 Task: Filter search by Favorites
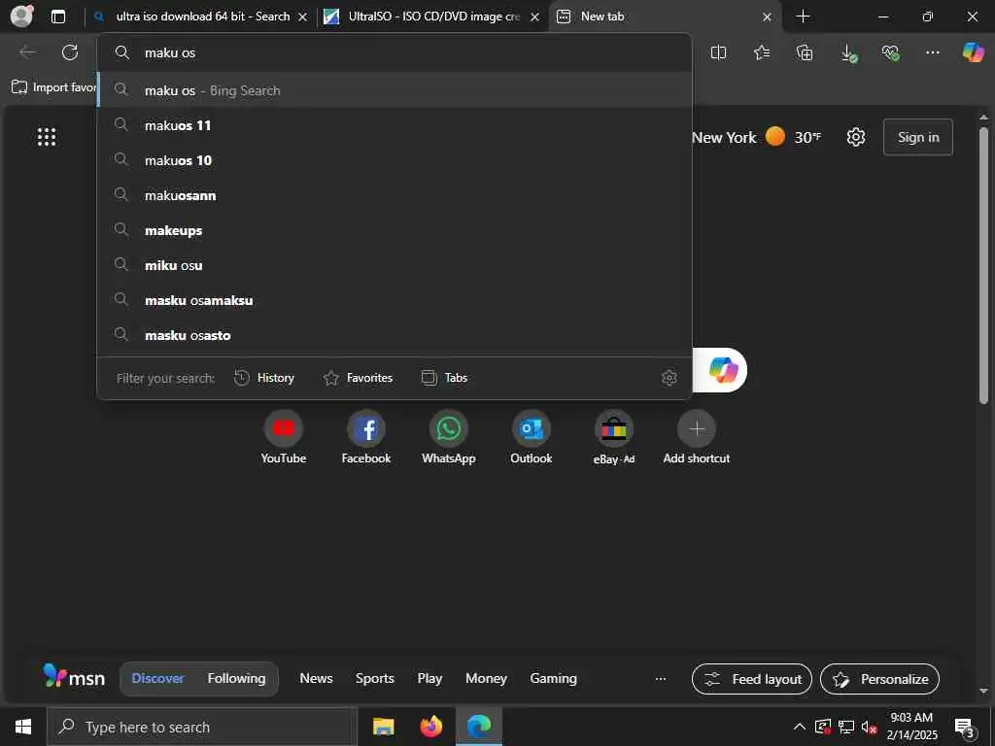358,378
